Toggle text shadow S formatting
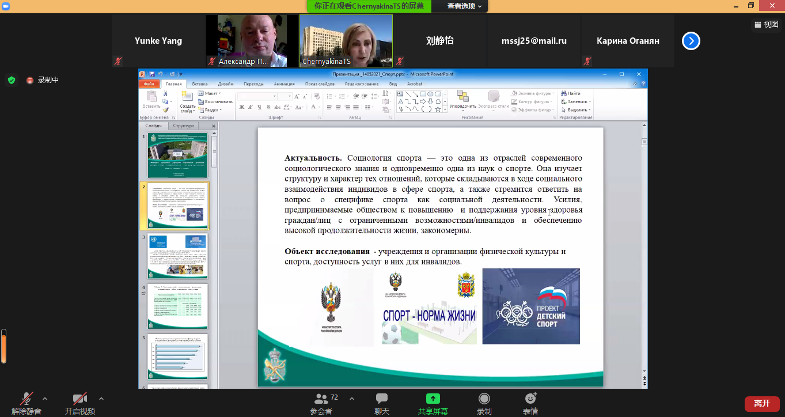Screen dimensions: 785x417 [x=268, y=107]
